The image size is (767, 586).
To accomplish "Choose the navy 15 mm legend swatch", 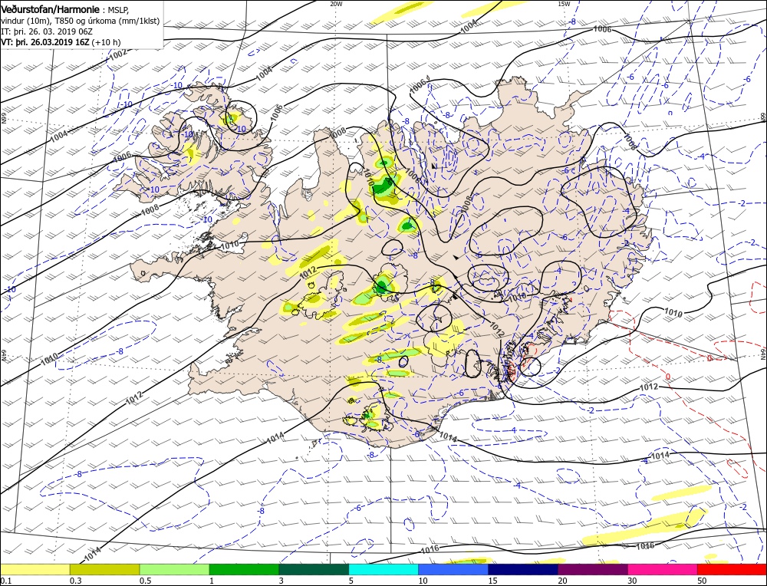I will click(523, 569).
